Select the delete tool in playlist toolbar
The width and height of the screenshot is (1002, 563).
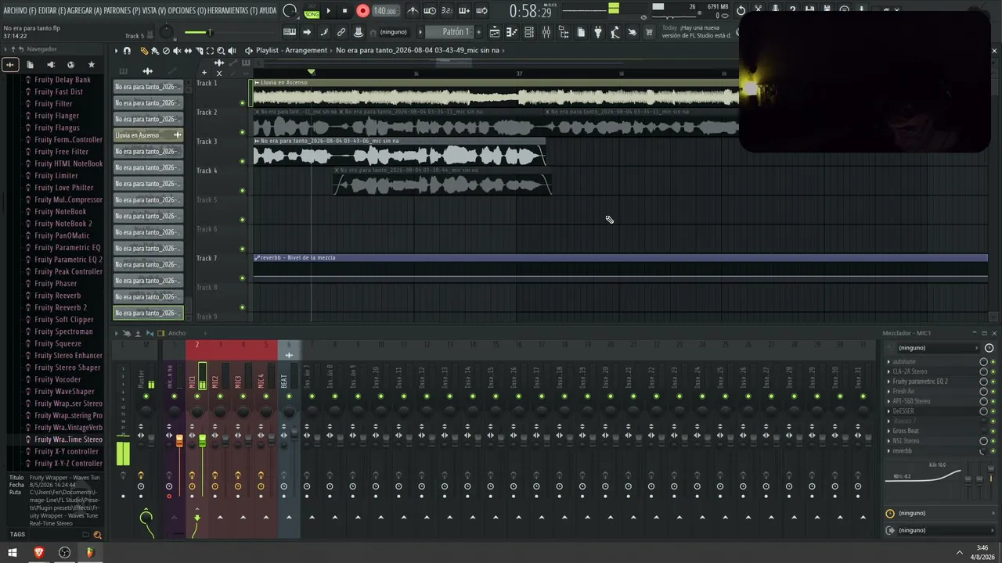click(x=166, y=51)
